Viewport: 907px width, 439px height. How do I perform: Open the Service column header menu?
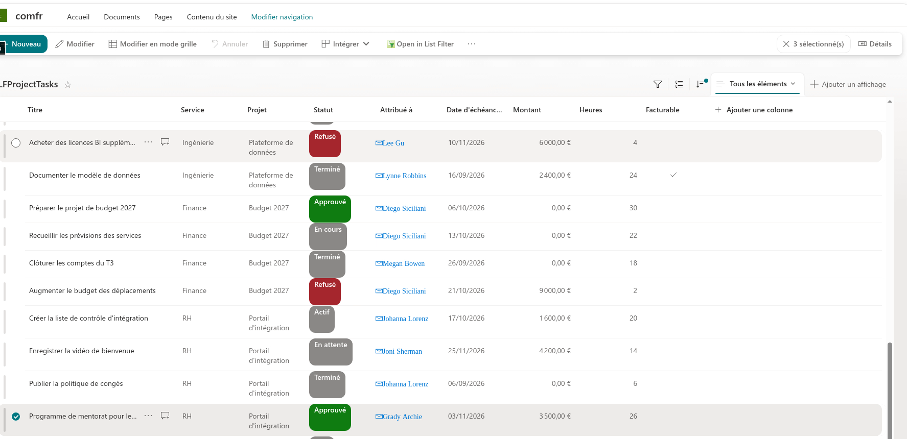(192, 110)
